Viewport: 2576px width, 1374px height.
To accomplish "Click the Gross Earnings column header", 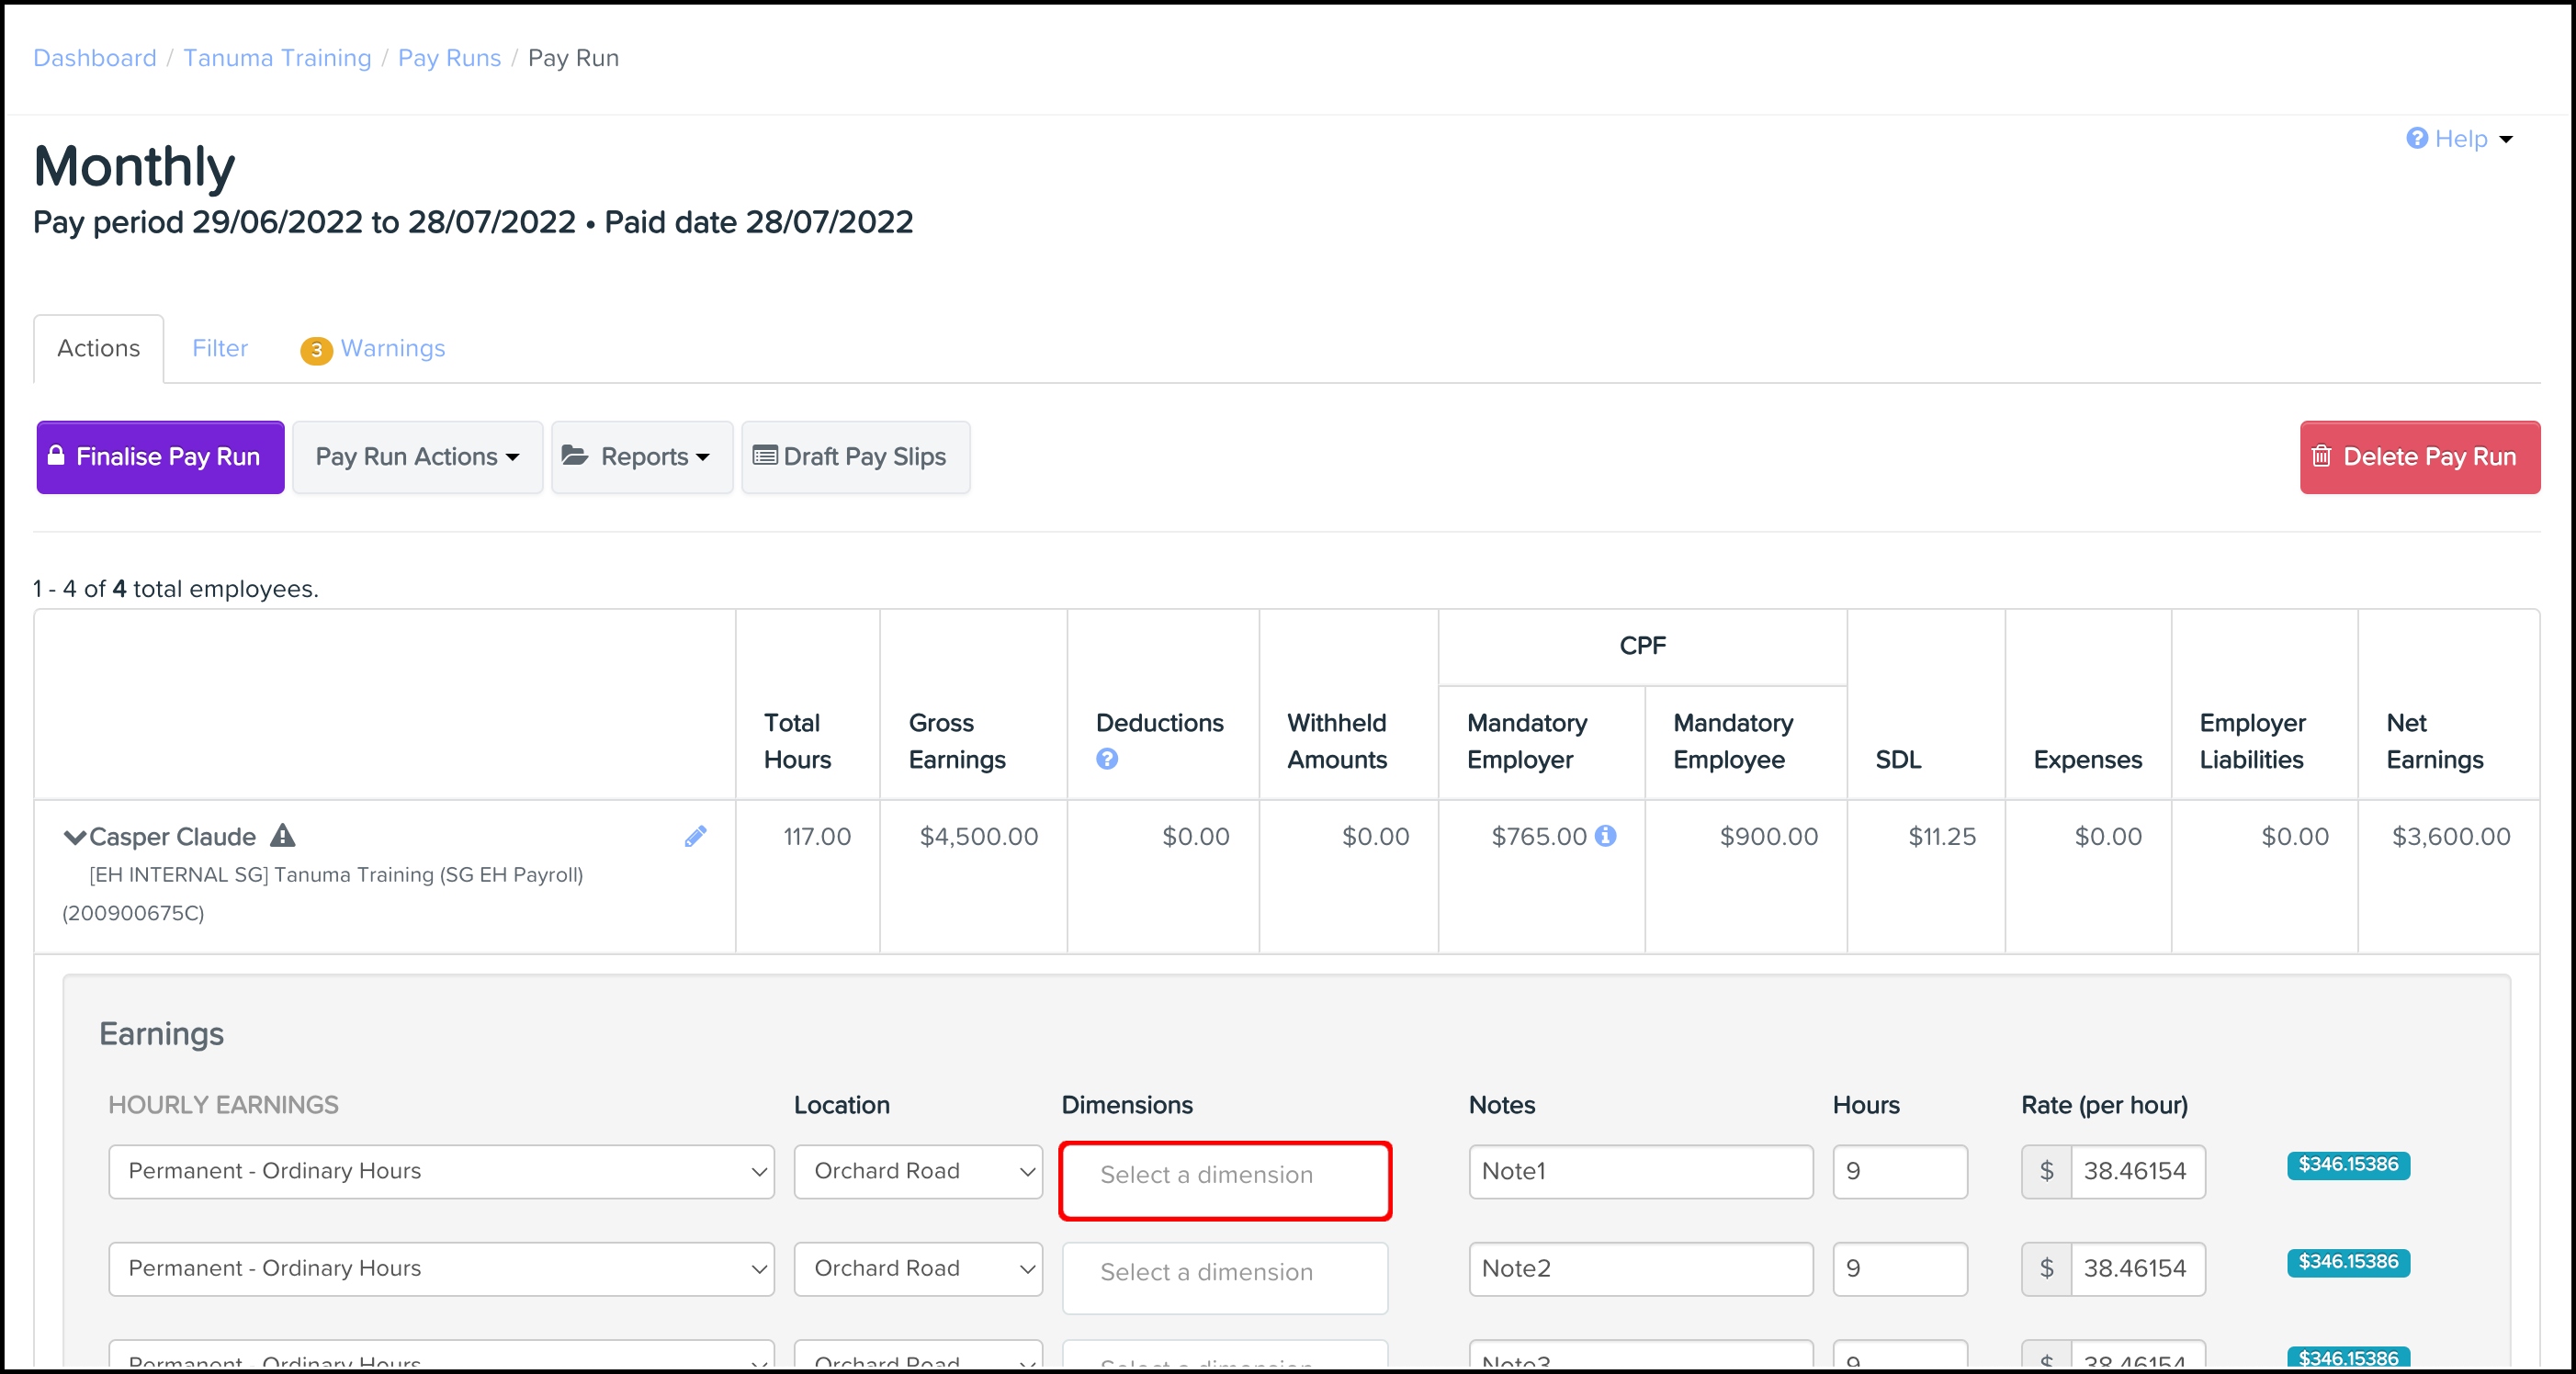I will point(957,741).
